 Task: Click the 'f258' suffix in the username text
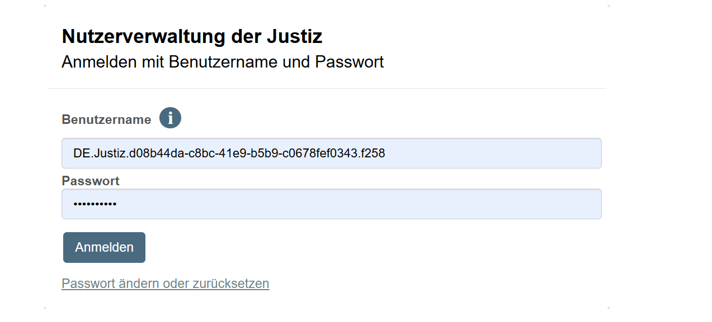[374, 153]
